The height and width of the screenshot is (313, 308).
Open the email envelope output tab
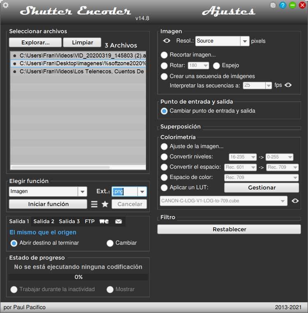118,221
